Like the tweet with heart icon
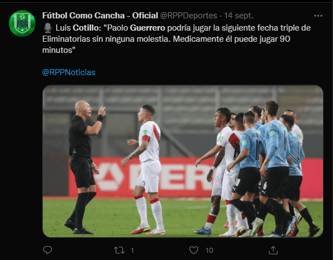The width and height of the screenshot is (333, 260). pos(193,250)
